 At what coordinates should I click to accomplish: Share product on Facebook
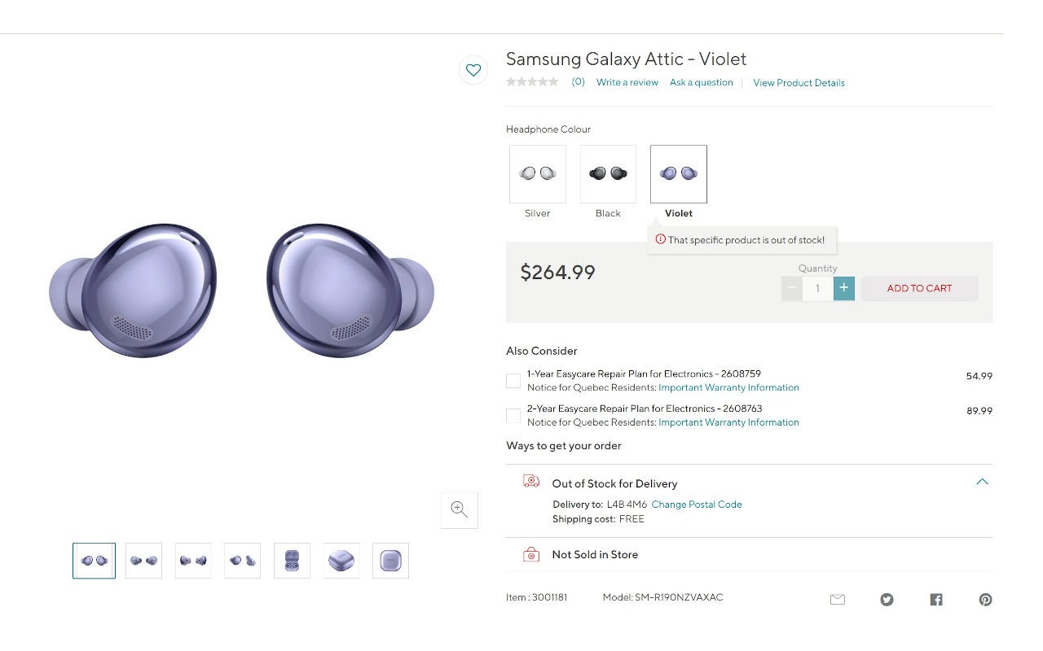936,600
